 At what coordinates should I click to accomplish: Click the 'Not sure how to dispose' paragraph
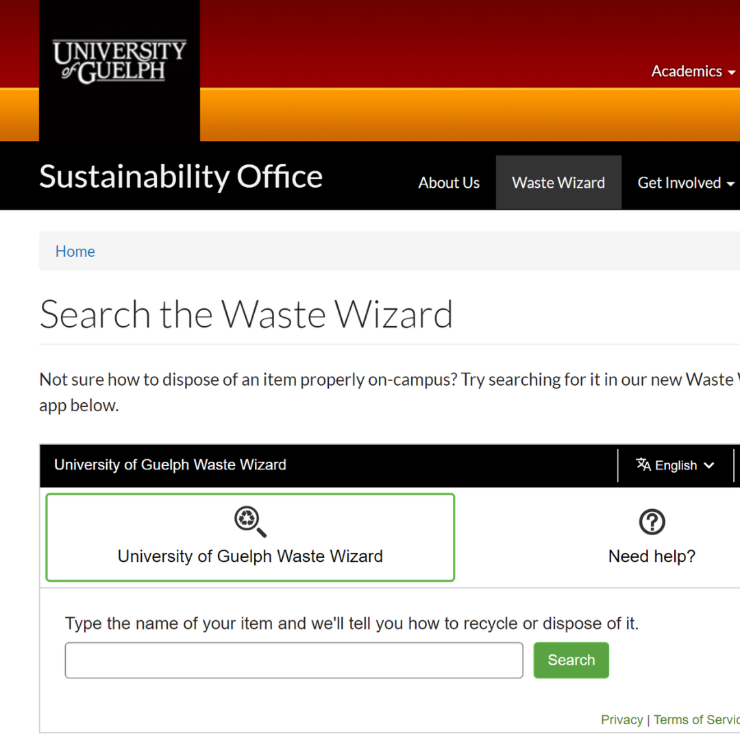coord(389,392)
